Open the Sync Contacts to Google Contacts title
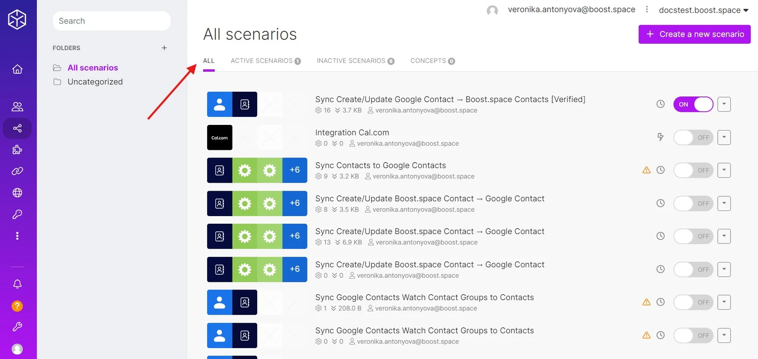 [380, 166]
